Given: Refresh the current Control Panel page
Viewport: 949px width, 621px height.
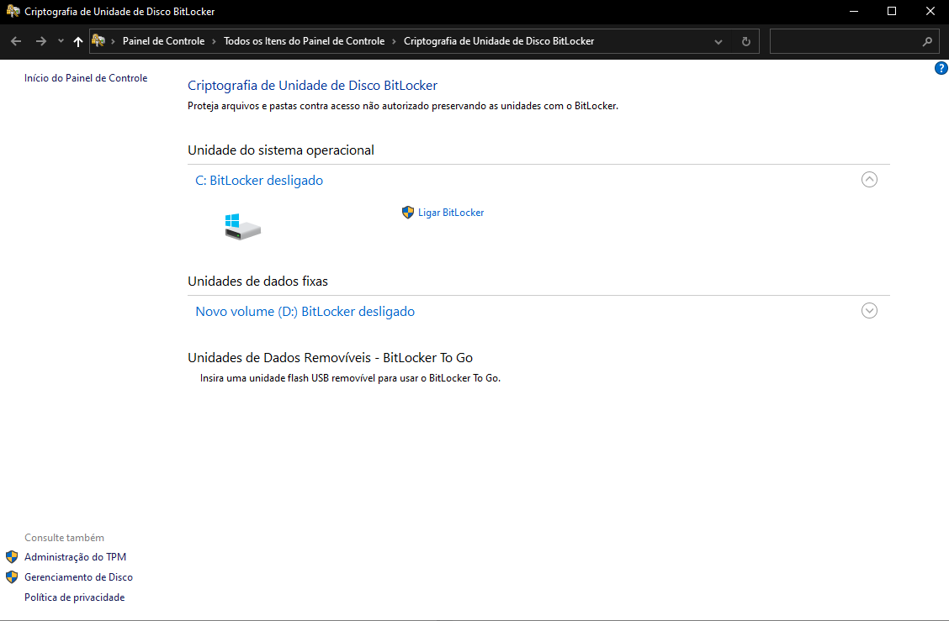Looking at the screenshot, I should (x=745, y=41).
